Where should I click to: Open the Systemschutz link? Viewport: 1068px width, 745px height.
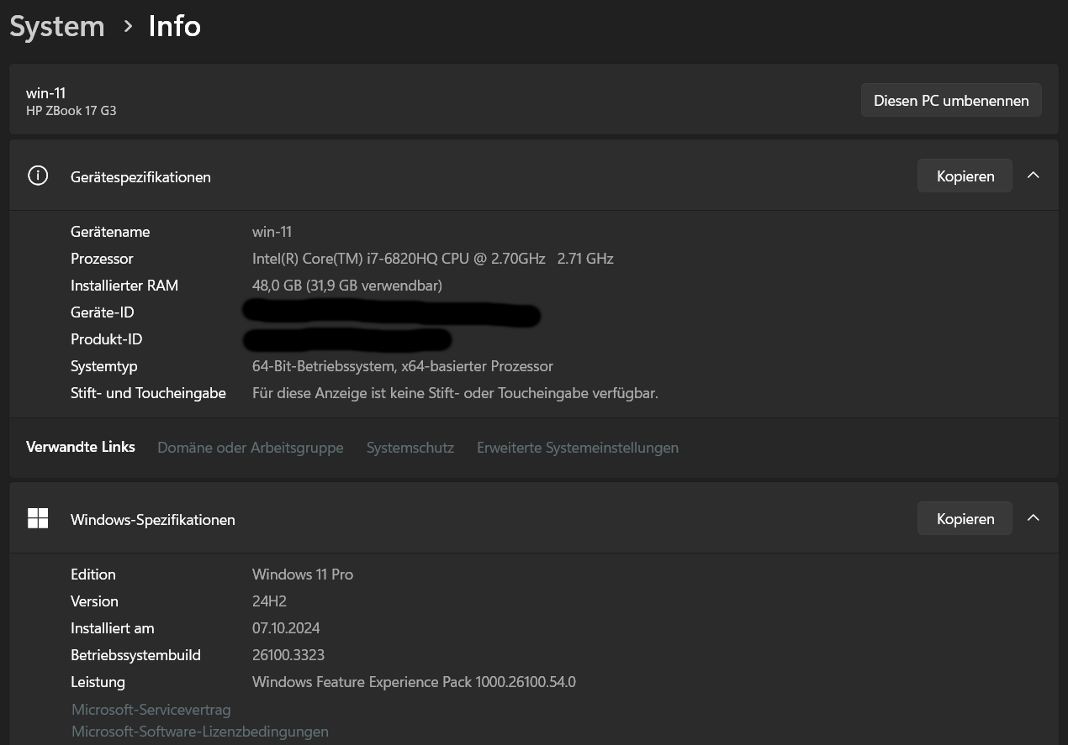coord(410,448)
